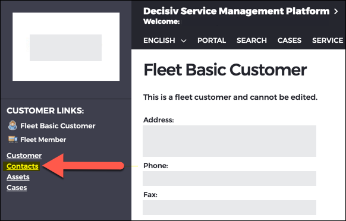
Task: Click the Fax field
Action: [229, 207]
